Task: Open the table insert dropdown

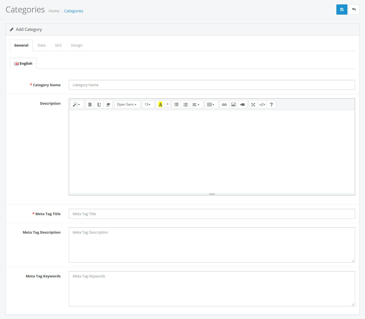Action: [x=211, y=105]
